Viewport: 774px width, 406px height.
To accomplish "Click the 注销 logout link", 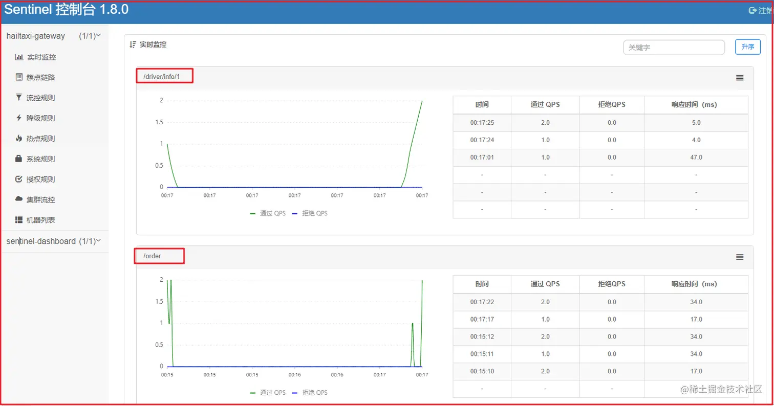I will coord(761,10).
